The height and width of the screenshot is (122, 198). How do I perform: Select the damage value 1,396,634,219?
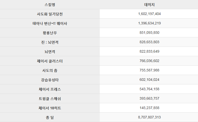tap(149, 23)
